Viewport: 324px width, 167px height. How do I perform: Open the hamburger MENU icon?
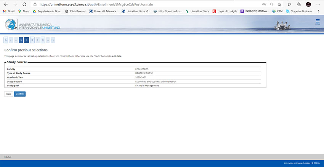click(317, 22)
